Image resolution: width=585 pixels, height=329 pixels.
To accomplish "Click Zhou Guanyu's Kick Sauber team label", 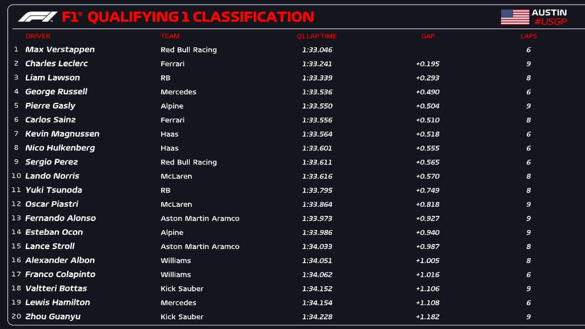I will point(182,316).
